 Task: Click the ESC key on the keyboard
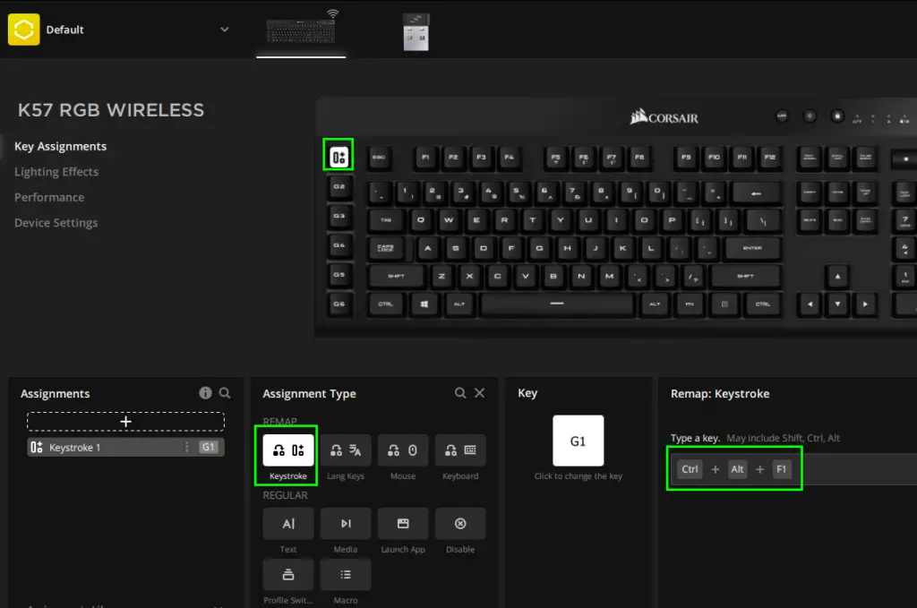379,158
